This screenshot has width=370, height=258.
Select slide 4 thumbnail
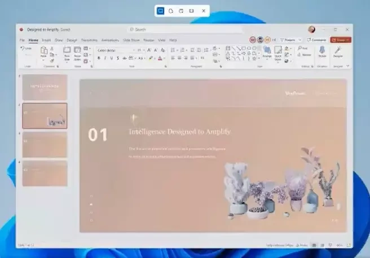(x=45, y=174)
